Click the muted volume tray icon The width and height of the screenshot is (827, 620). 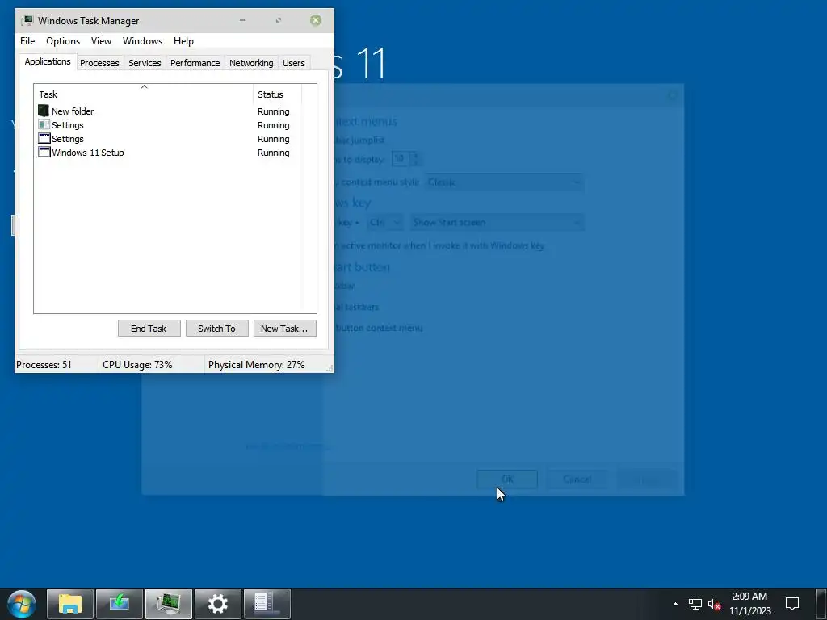point(714,604)
